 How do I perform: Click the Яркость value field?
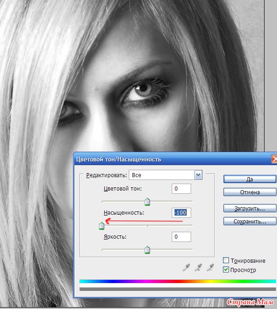(181, 237)
